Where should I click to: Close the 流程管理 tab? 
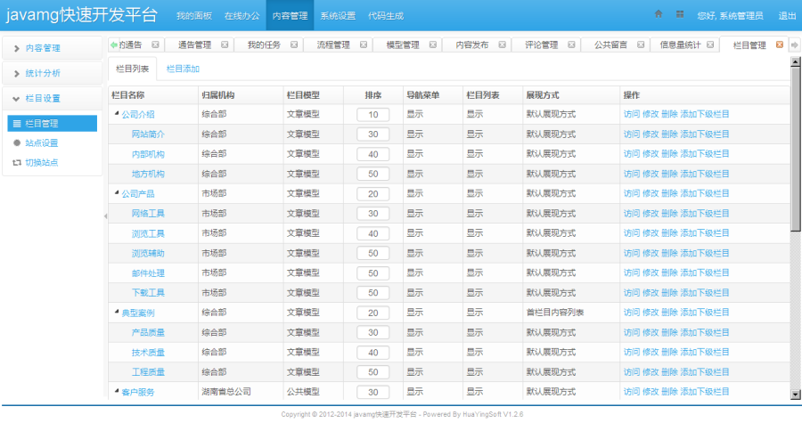coord(364,45)
